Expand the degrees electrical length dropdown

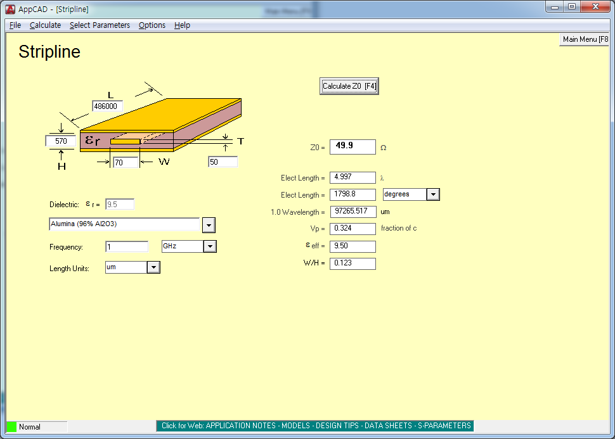pyautogui.click(x=433, y=194)
